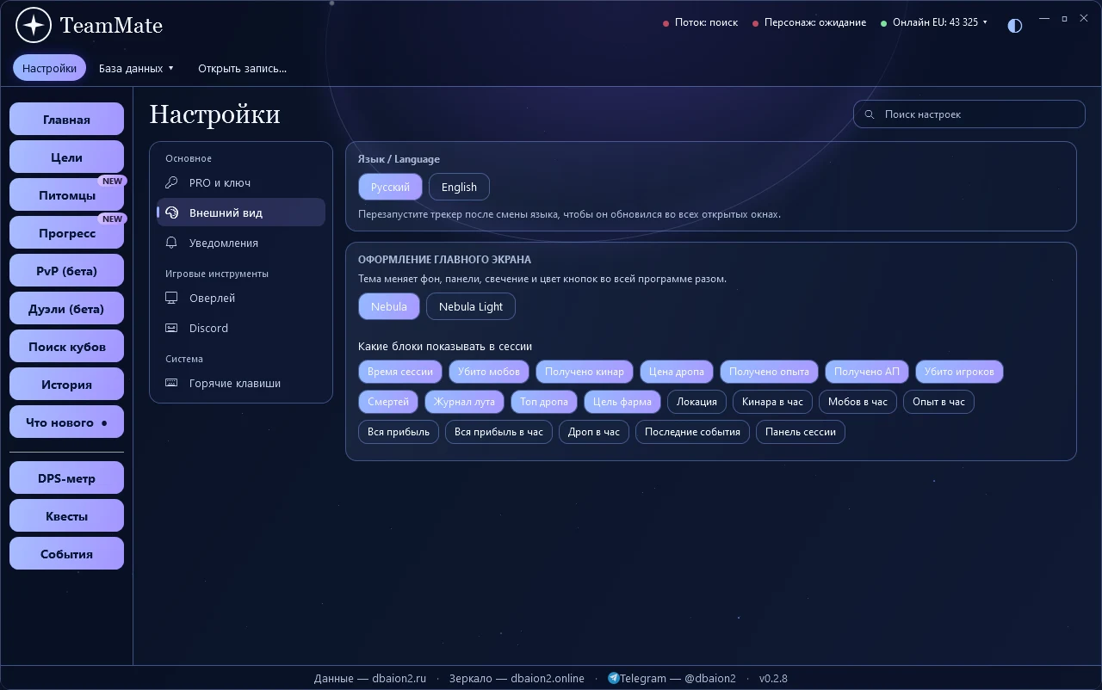The image size is (1102, 690).
Task: Switch language to English
Action: click(459, 187)
